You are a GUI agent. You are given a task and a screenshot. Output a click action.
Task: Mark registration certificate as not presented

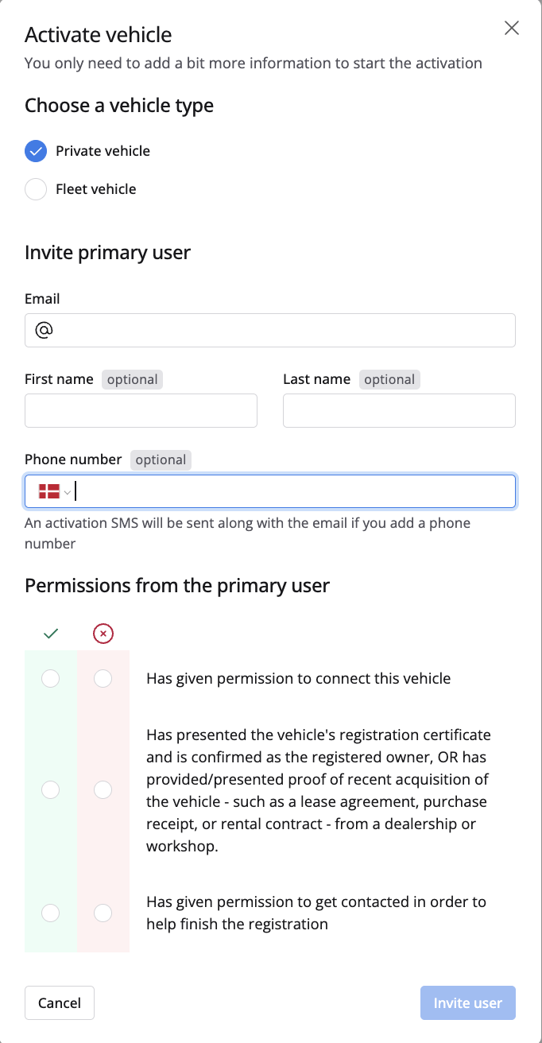tap(103, 790)
